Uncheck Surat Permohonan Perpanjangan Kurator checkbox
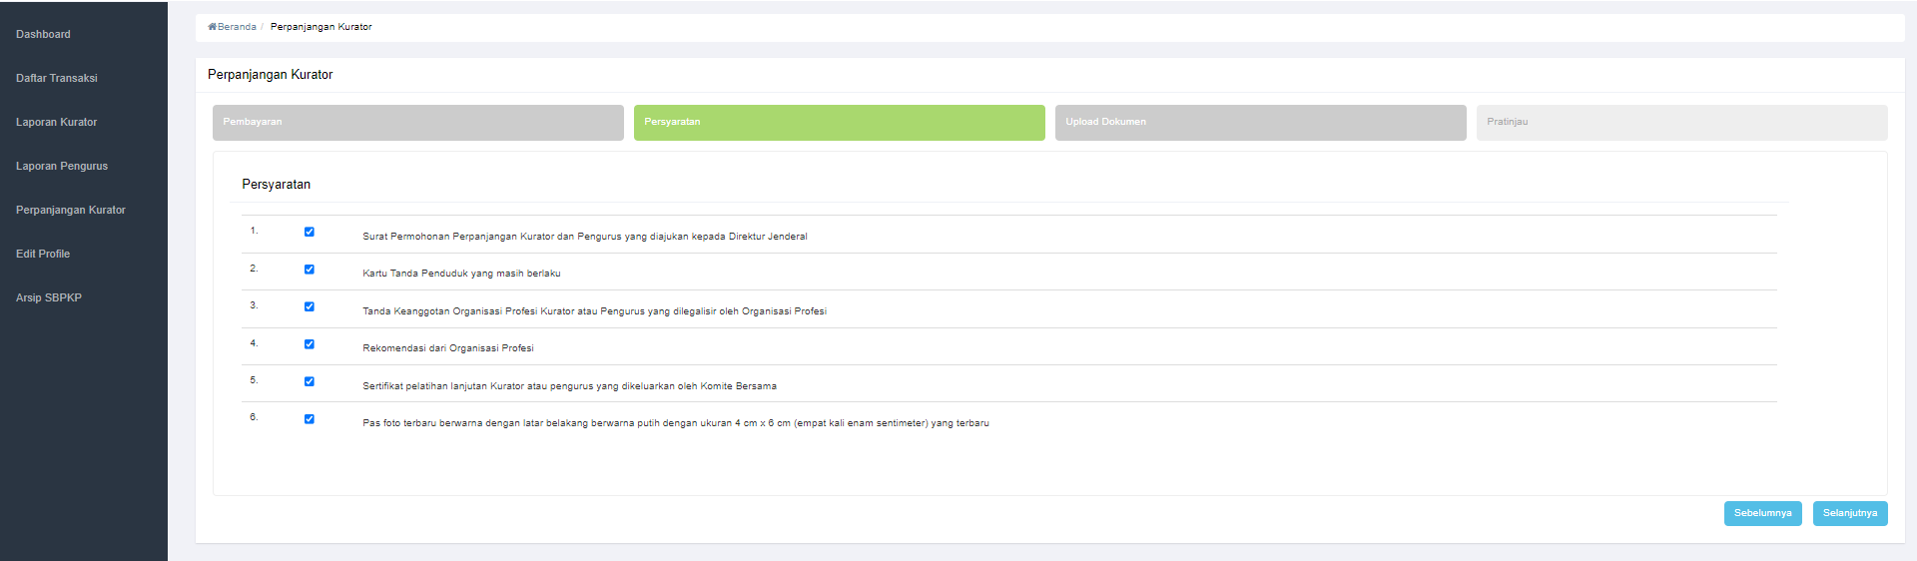Screen dimensions: 1917x561 [310, 232]
